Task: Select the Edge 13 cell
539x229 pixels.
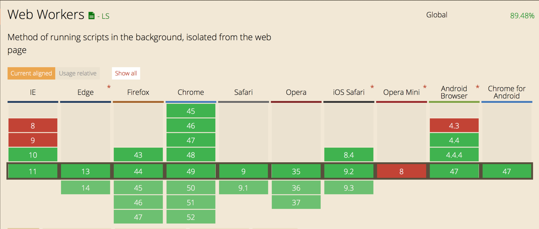Action: (86, 171)
